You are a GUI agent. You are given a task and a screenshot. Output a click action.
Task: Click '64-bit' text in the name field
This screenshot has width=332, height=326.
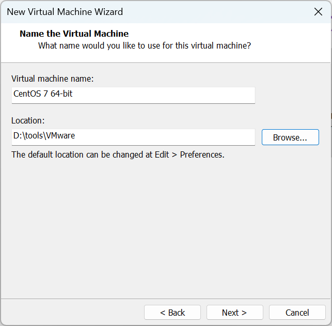[x=62, y=95]
